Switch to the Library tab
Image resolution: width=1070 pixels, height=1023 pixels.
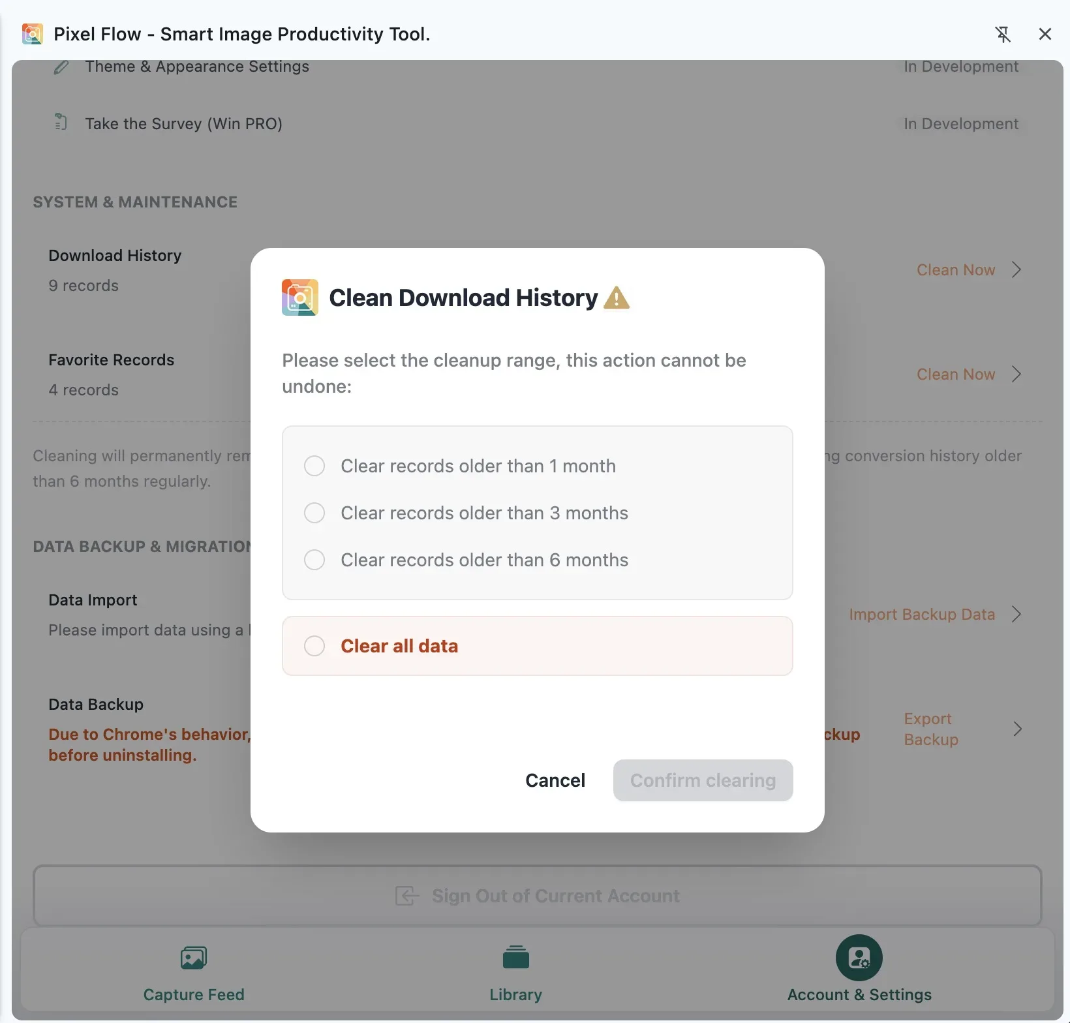516,973
